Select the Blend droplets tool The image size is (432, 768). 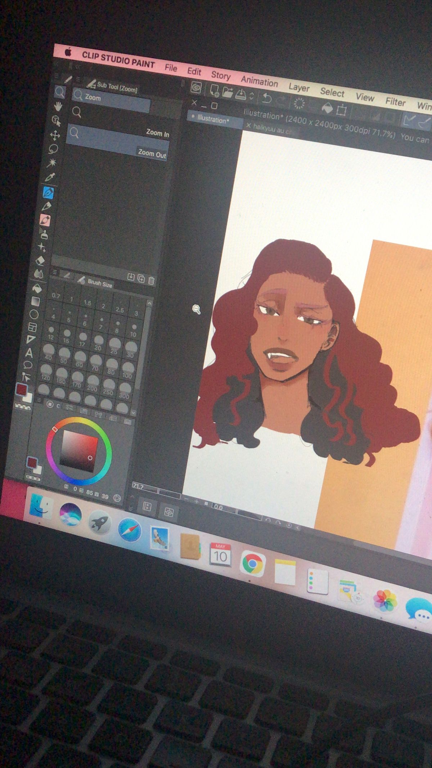click(39, 274)
